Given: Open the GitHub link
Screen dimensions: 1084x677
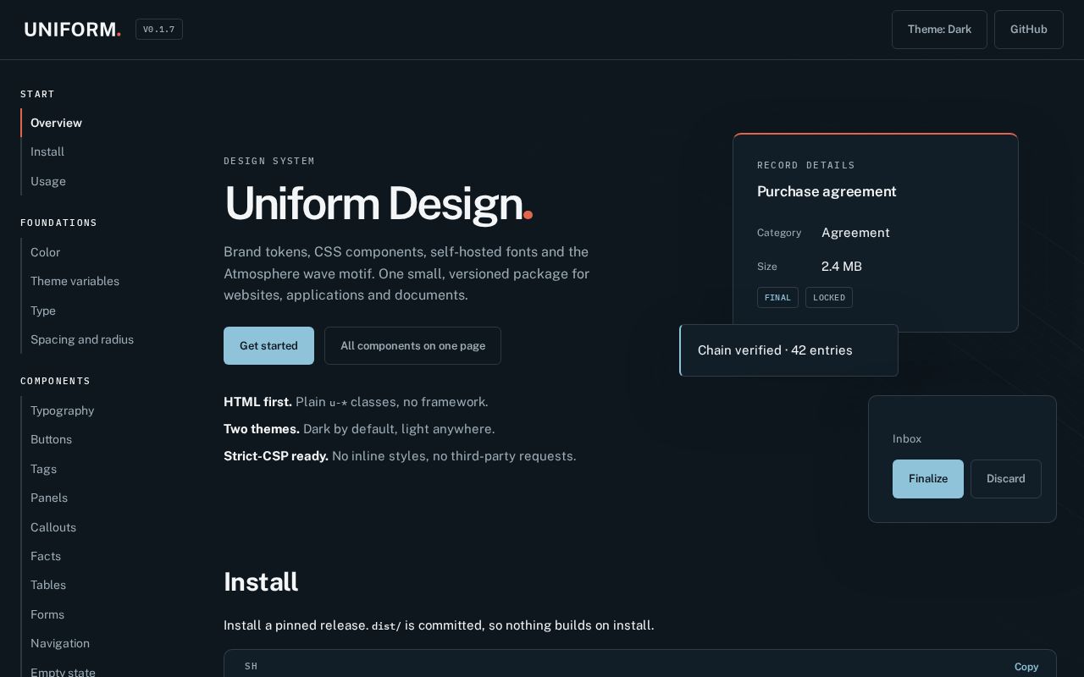Looking at the screenshot, I should tap(1029, 30).
